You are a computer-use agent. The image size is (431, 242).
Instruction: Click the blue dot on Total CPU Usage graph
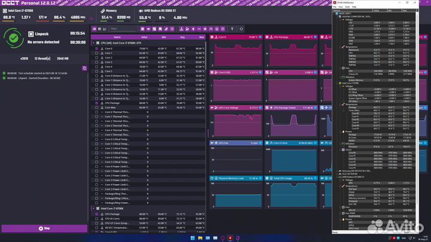(315, 178)
